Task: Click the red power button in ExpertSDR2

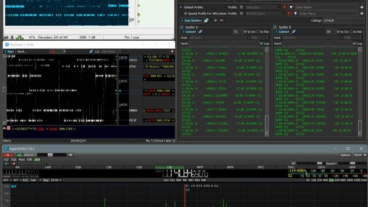Action: pos(7,155)
